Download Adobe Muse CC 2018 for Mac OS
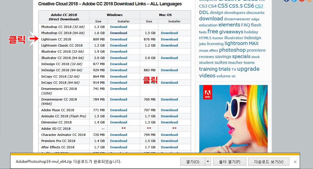Screen dimensions: 313x169 point(169,110)
